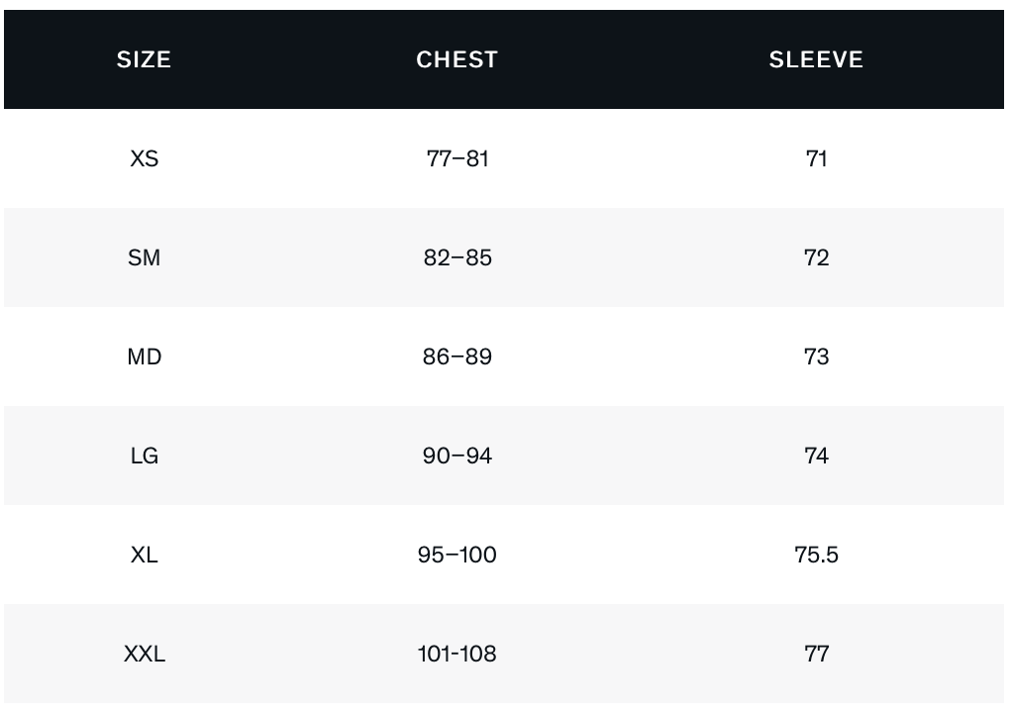Screen dimensions: 1012x713
Task: Click chest value 77–81
Action: (456, 158)
